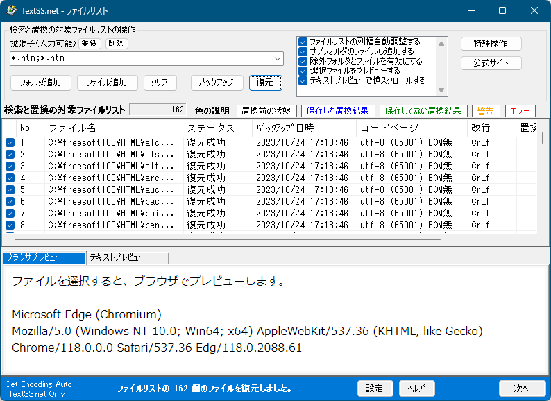This screenshot has height=401, width=551.
Task: Maximize the TextSS.net window
Action: click(502, 10)
